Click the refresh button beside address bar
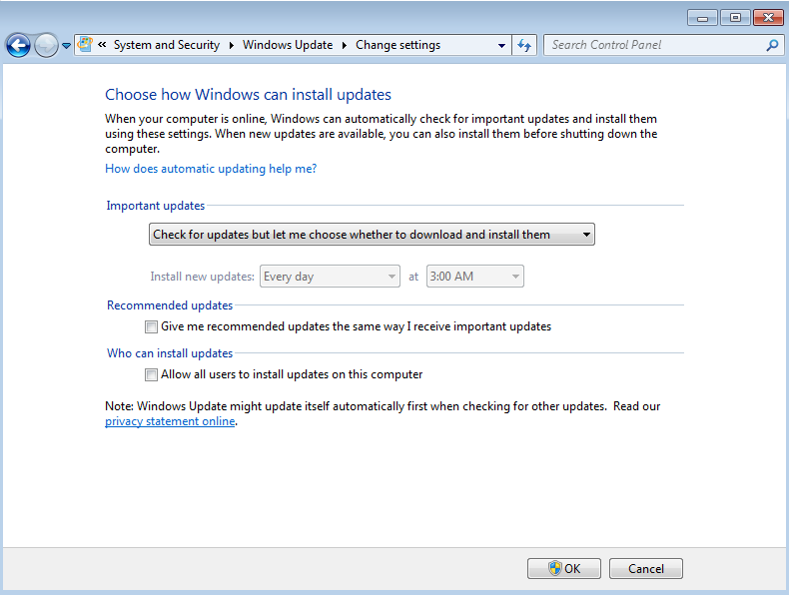The image size is (789, 595). pyautogui.click(x=525, y=45)
